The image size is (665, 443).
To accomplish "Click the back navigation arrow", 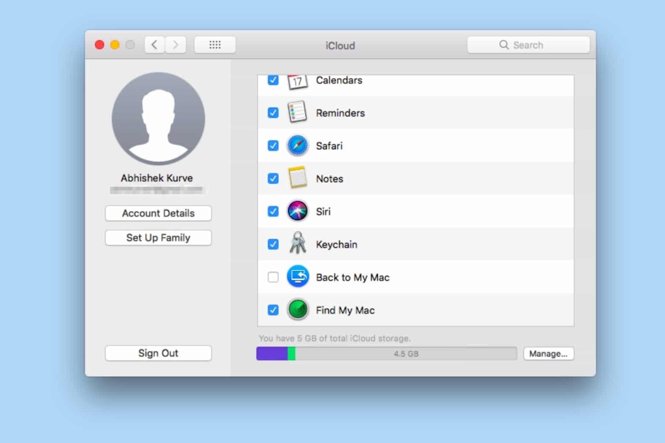I will click(x=154, y=44).
